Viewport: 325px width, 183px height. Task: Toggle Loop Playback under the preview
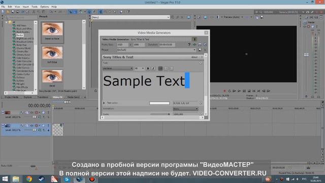coord(230,91)
